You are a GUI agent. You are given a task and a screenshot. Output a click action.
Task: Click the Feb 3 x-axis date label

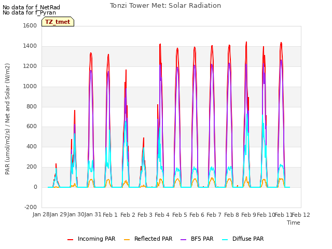(x=145, y=215)
